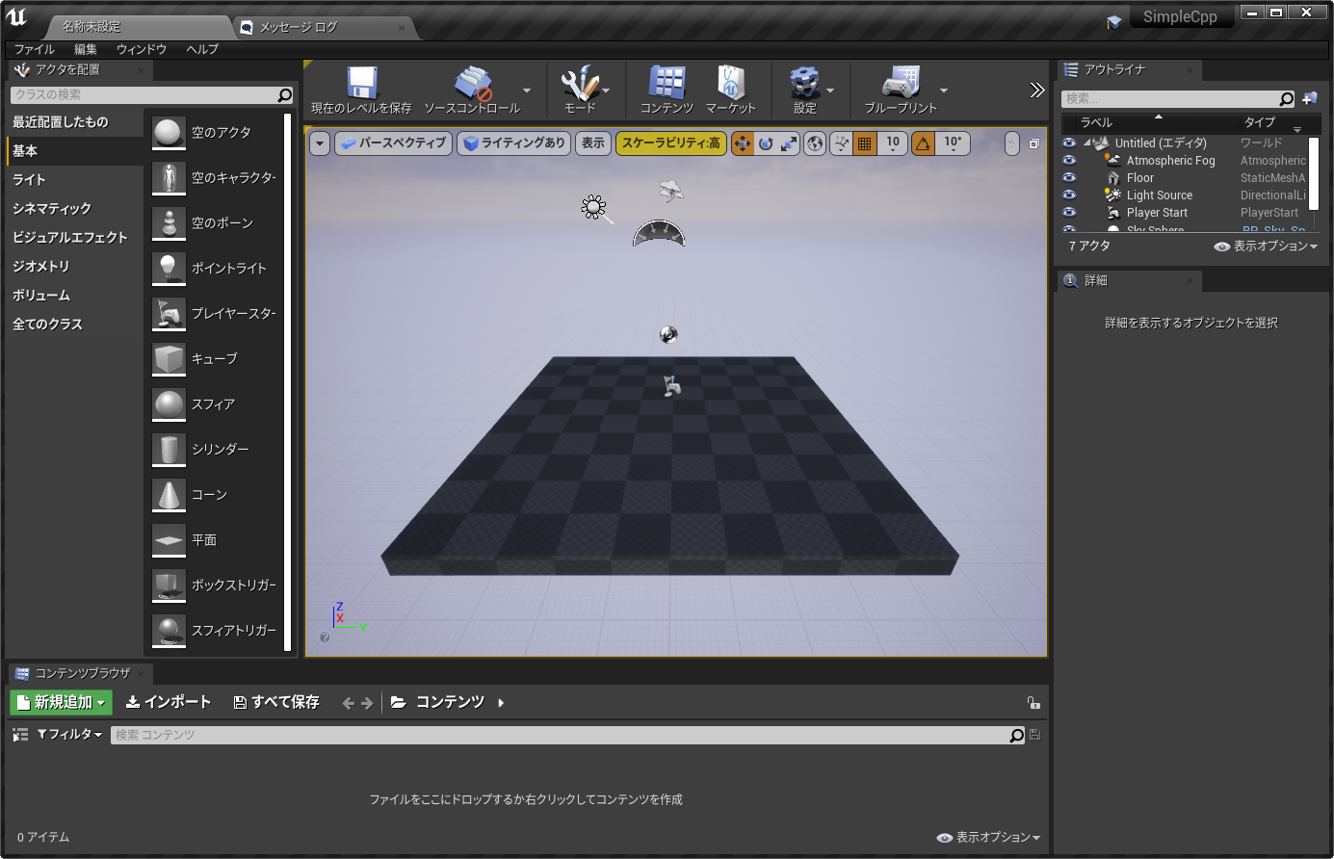1334x859 pixels.
Task: Collapse the Untitled (エディタ) tree node
Action: click(x=1087, y=143)
